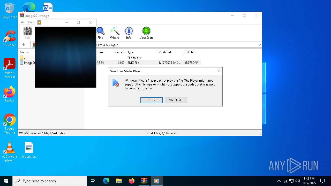Sort by the Packed column header
331x186 pixels.
(115, 52)
